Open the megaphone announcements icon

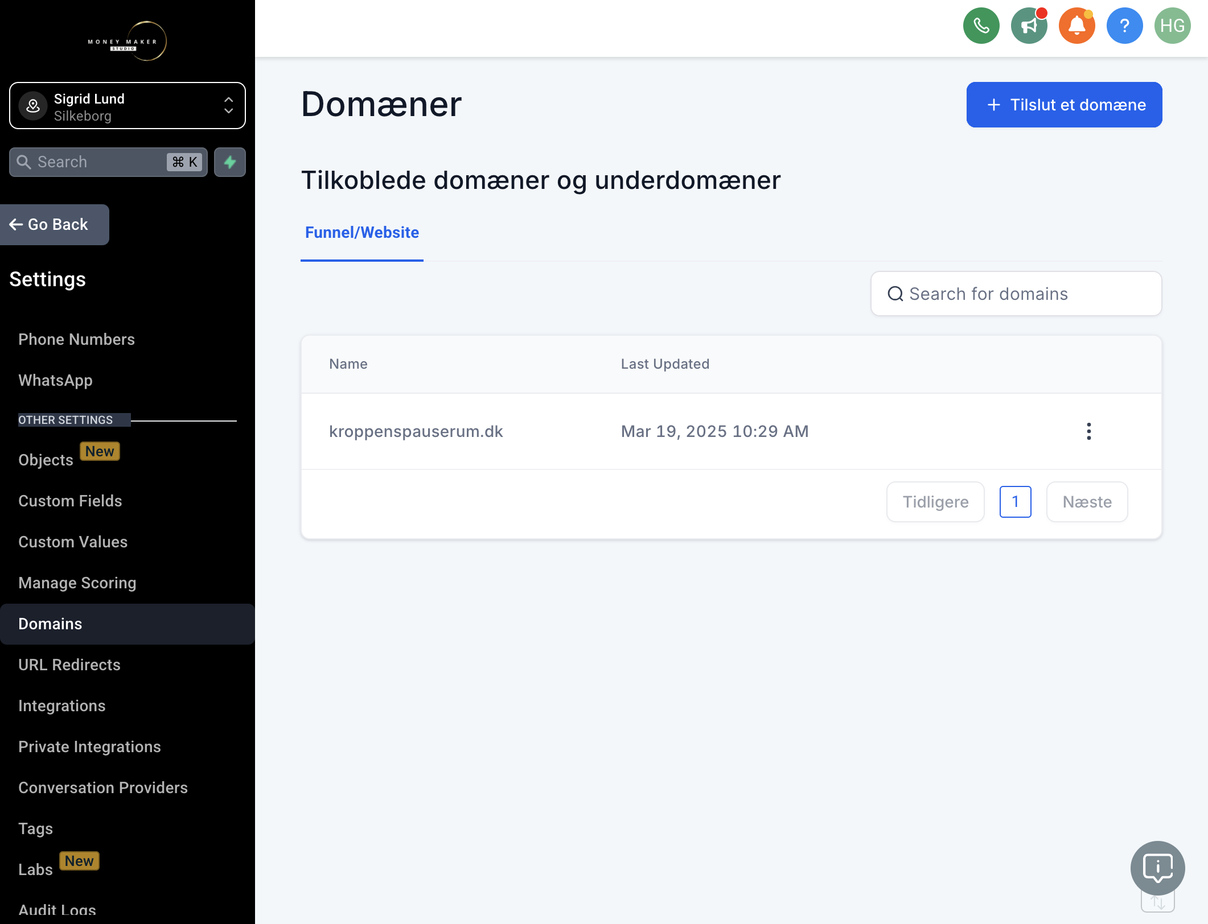click(1029, 26)
